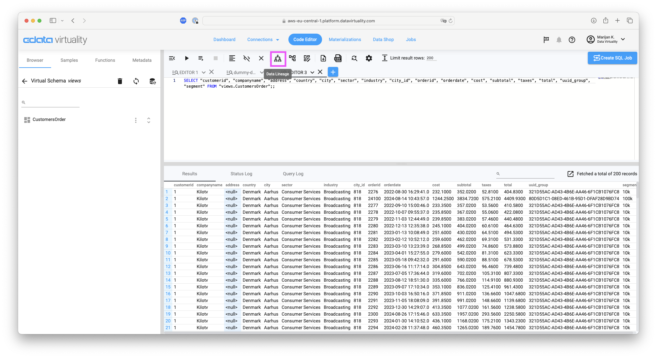Create a new editor file

(x=323, y=58)
